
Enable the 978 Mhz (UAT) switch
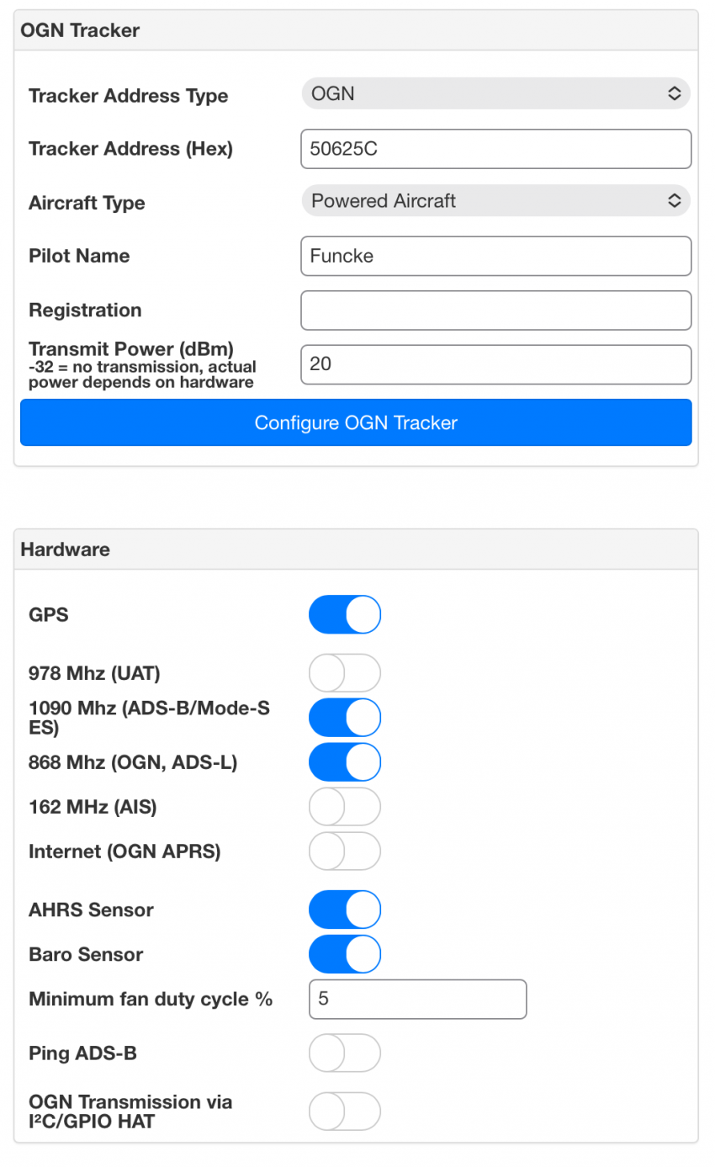tap(345, 673)
